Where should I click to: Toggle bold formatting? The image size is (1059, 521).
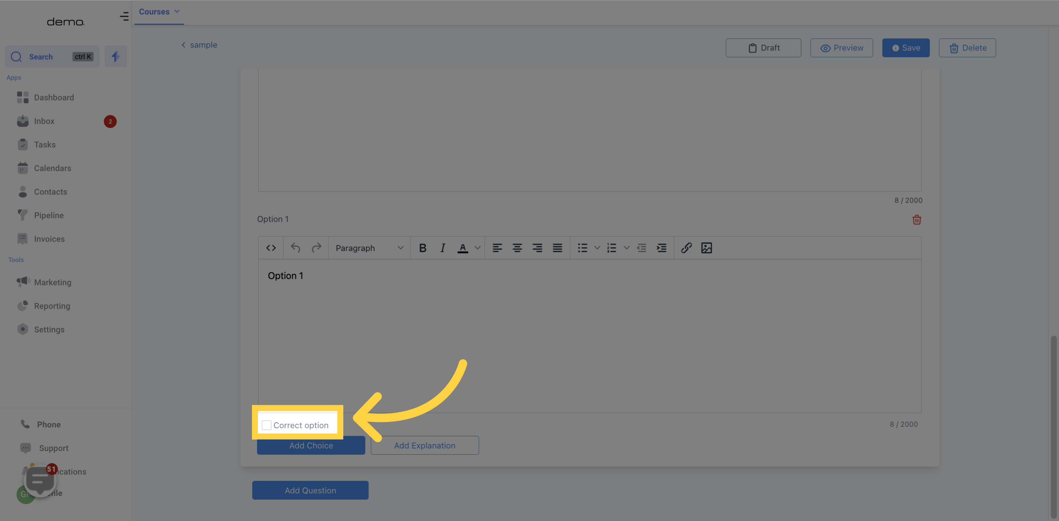pyautogui.click(x=422, y=248)
